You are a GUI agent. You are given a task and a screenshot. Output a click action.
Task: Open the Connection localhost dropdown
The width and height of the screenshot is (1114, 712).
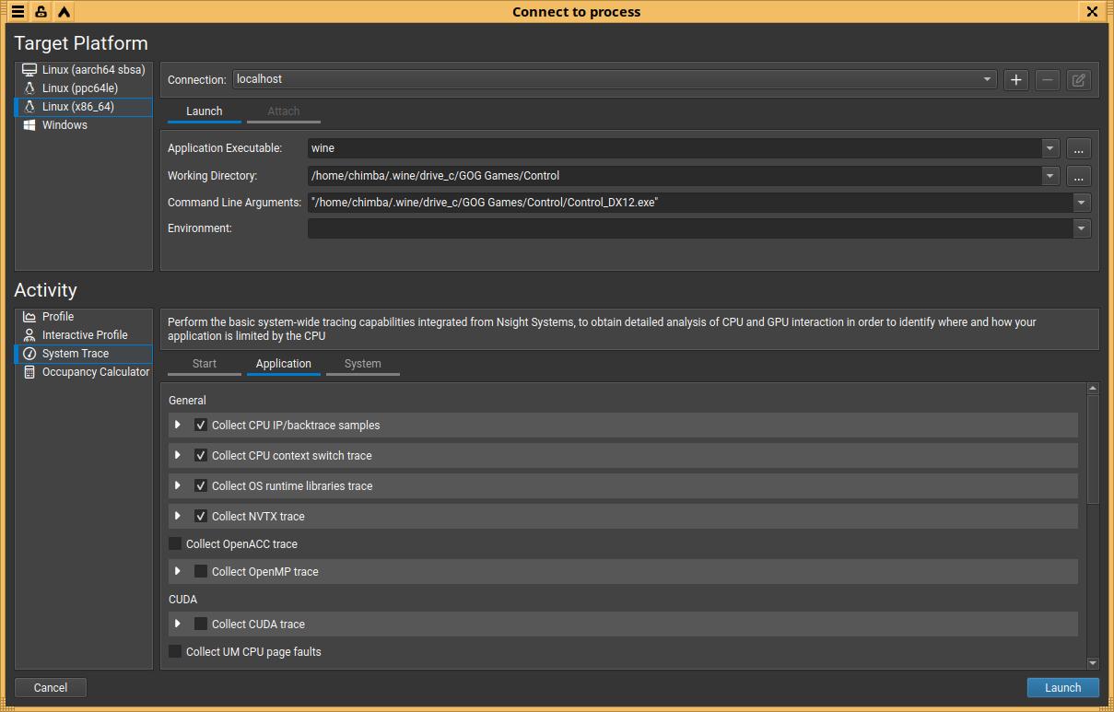tap(987, 79)
